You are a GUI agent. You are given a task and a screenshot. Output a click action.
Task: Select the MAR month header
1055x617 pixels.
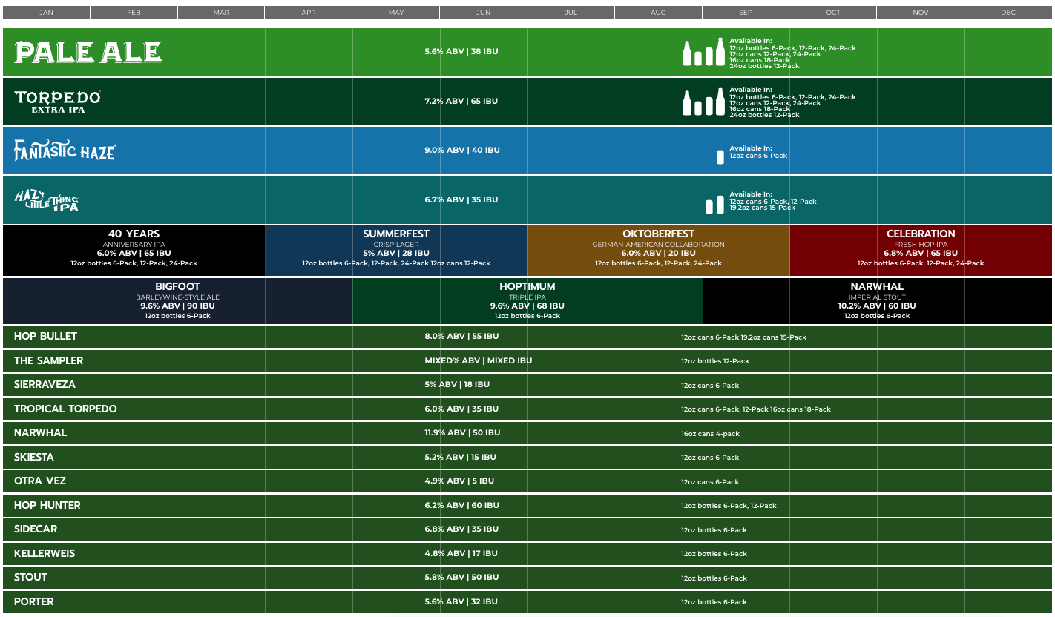[x=221, y=13]
